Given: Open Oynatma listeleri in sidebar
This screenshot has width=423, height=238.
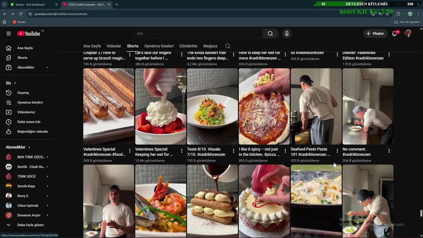Looking at the screenshot, I should click(28, 102).
